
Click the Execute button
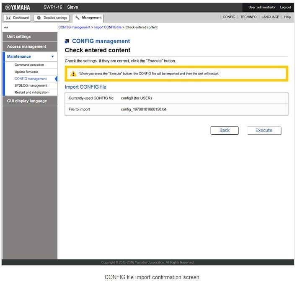(264, 131)
